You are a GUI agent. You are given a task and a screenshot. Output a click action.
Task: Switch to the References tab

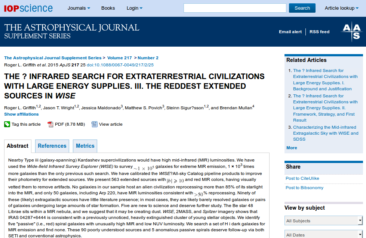tap(52, 146)
